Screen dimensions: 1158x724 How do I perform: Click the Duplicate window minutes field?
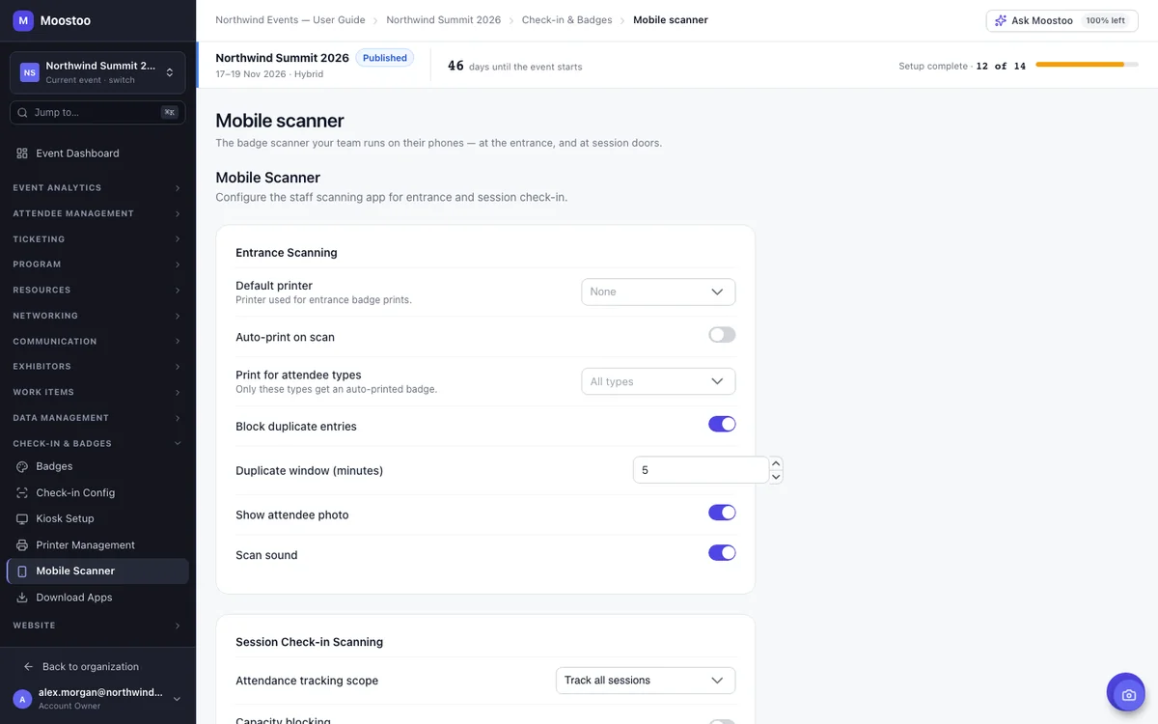click(x=701, y=470)
